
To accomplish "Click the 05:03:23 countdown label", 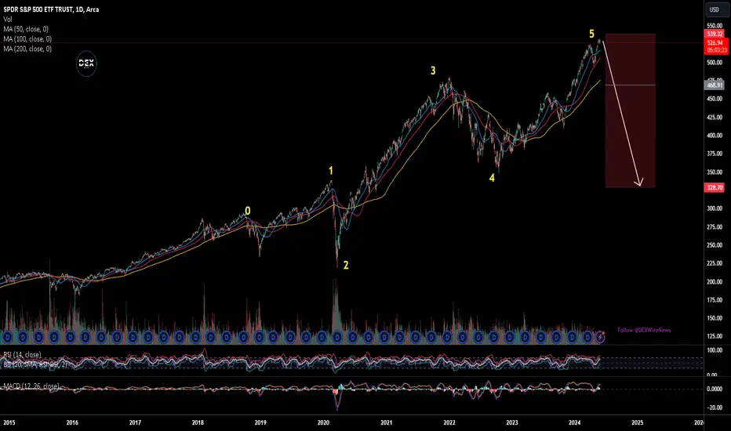I will [x=717, y=50].
